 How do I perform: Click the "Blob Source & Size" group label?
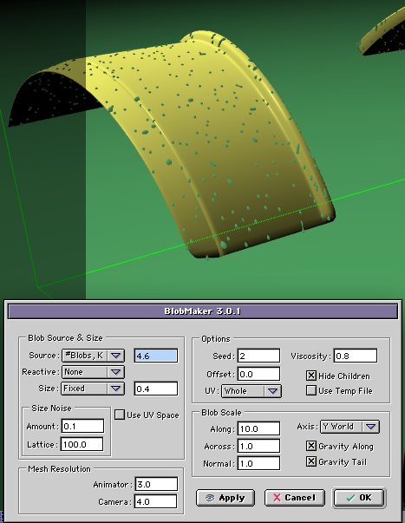pyautogui.click(x=65, y=338)
